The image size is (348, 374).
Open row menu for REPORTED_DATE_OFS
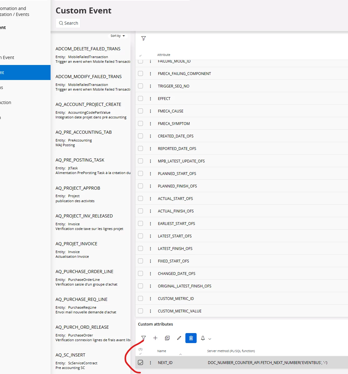(150, 149)
